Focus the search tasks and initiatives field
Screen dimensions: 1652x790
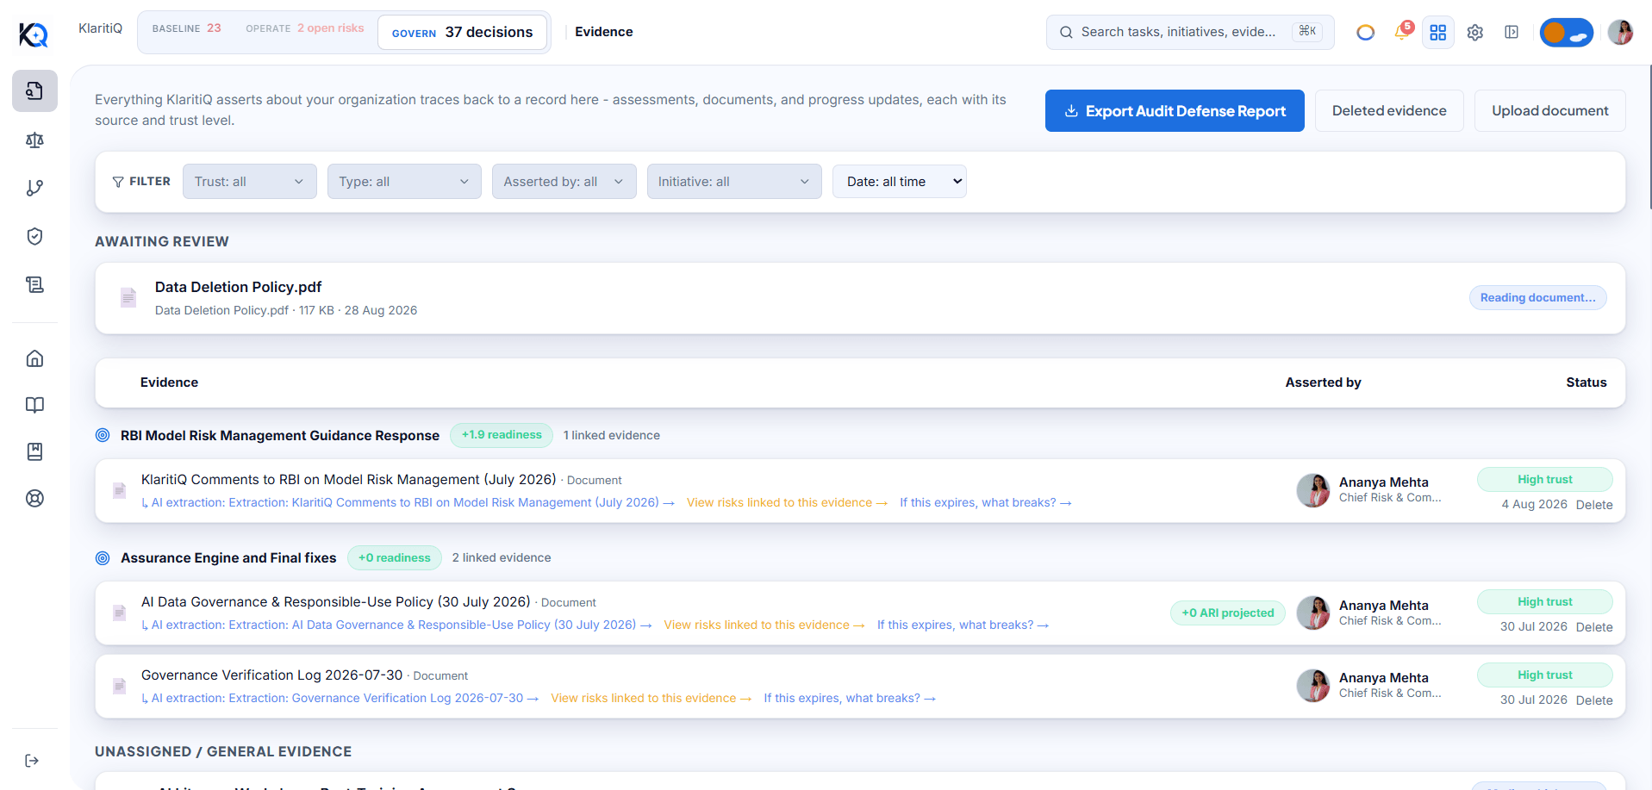1190,32
